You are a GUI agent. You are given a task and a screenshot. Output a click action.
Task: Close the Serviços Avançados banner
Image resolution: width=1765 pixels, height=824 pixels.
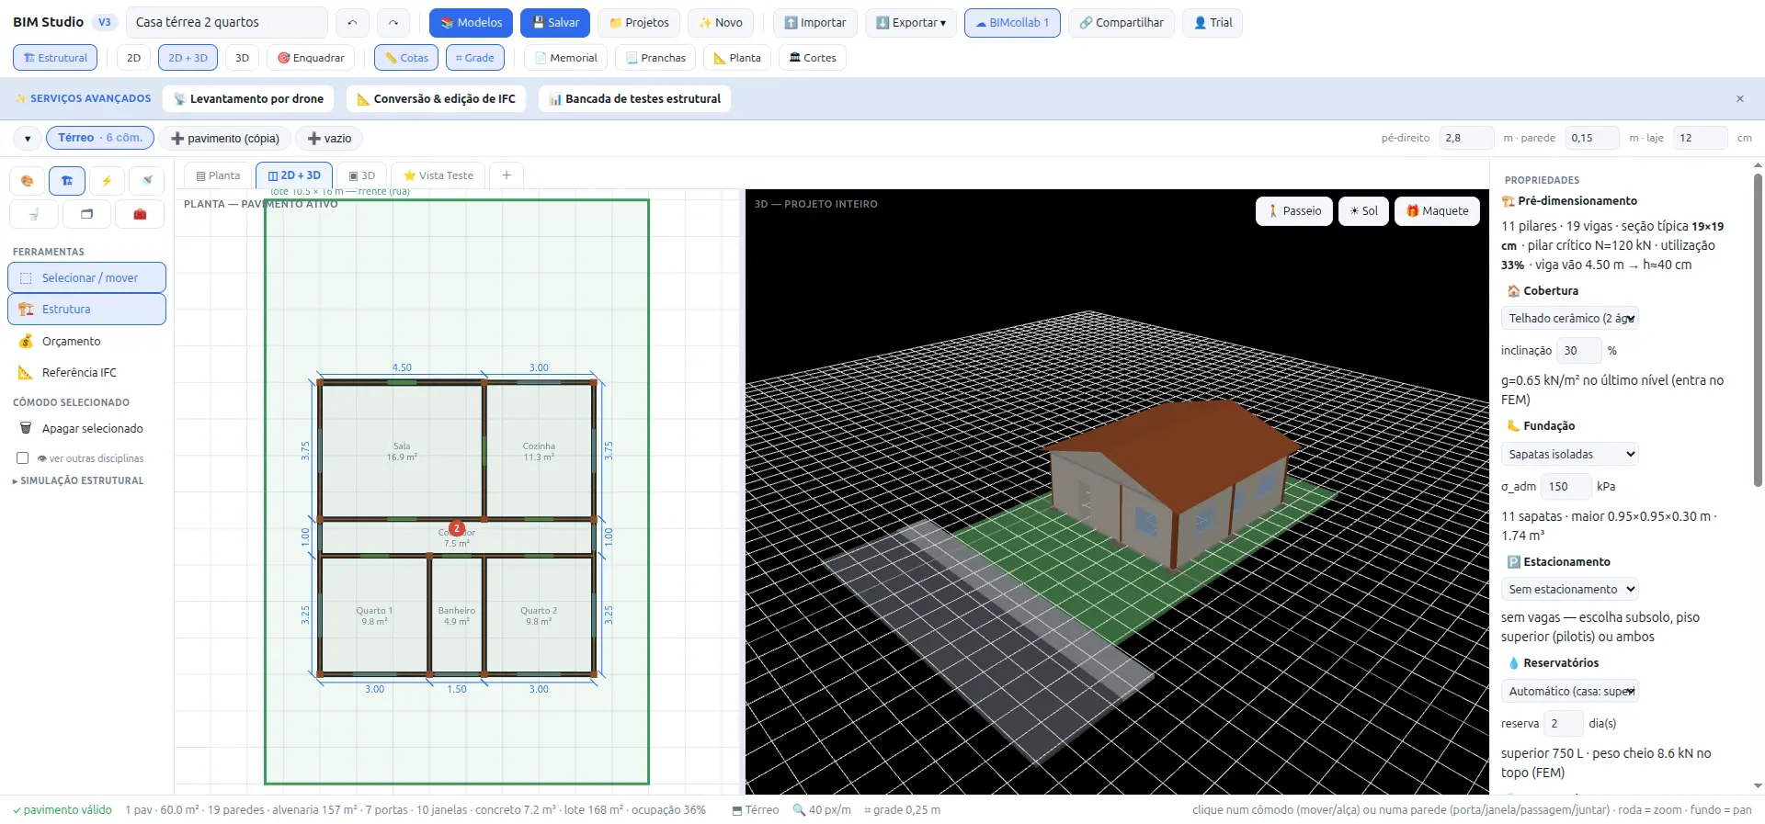coord(1739,99)
